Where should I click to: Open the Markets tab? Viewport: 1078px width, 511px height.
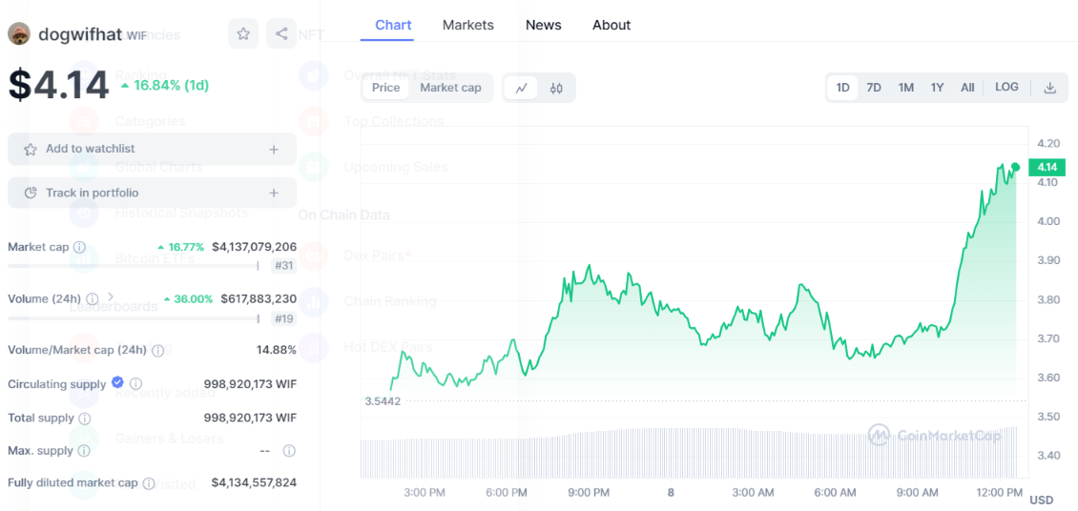(x=467, y=25)
